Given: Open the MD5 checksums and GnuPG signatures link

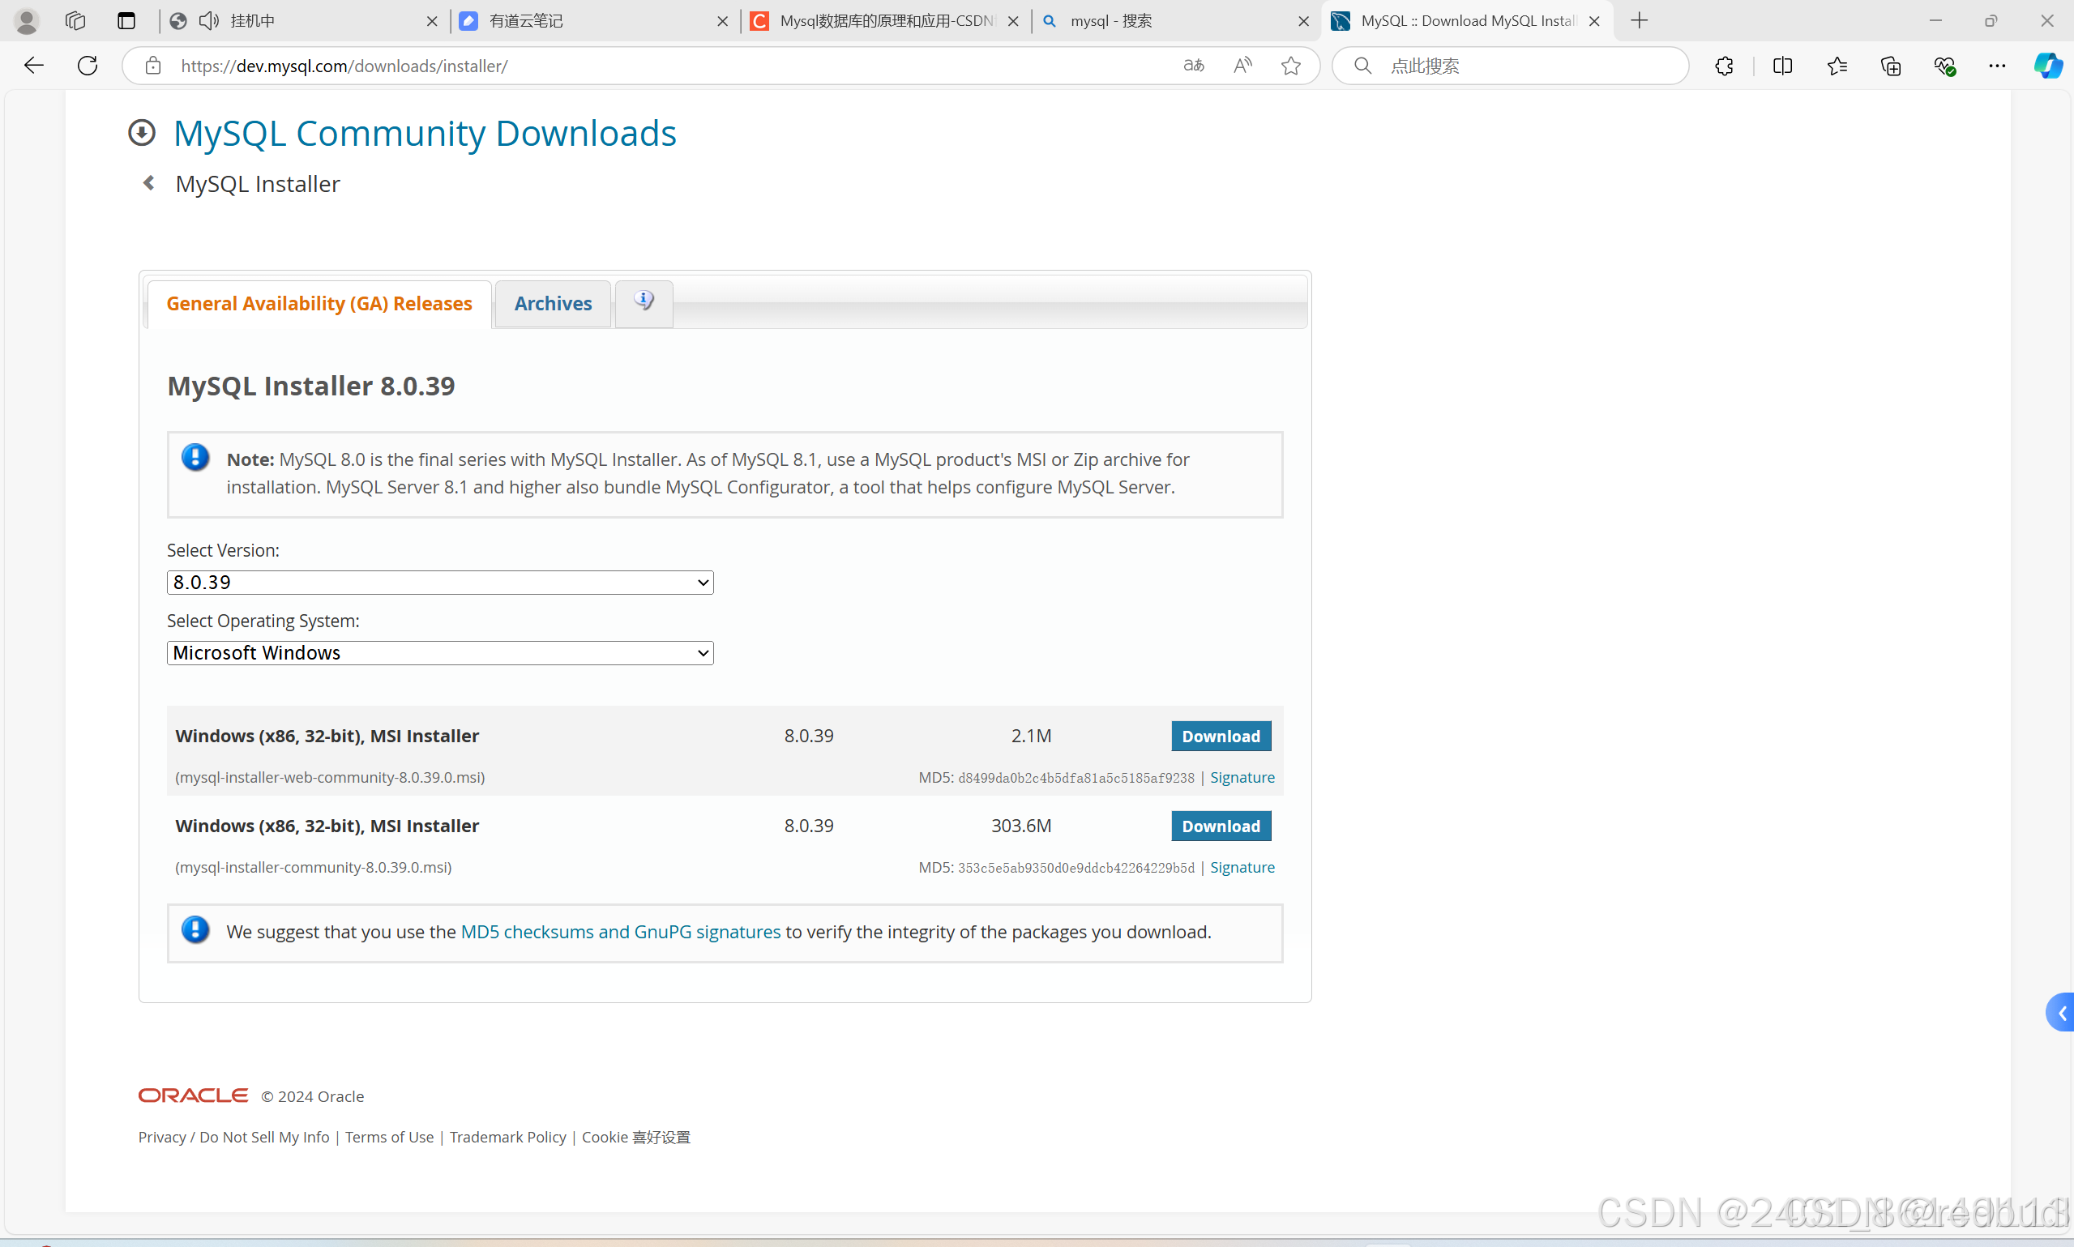Looking at the screenshot, I should tap(620, 932).
